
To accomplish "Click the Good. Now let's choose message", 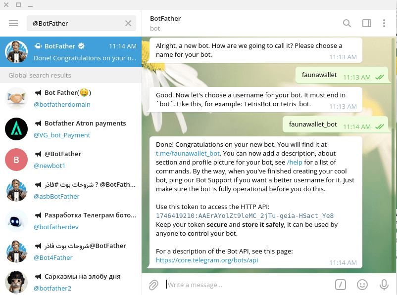I will pyautogui.click(x=256, y=100).
